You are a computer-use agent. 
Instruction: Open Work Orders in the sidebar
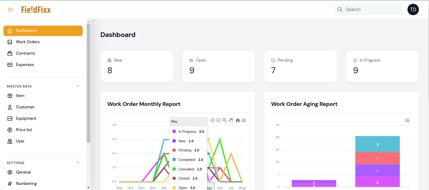[28, 42]
